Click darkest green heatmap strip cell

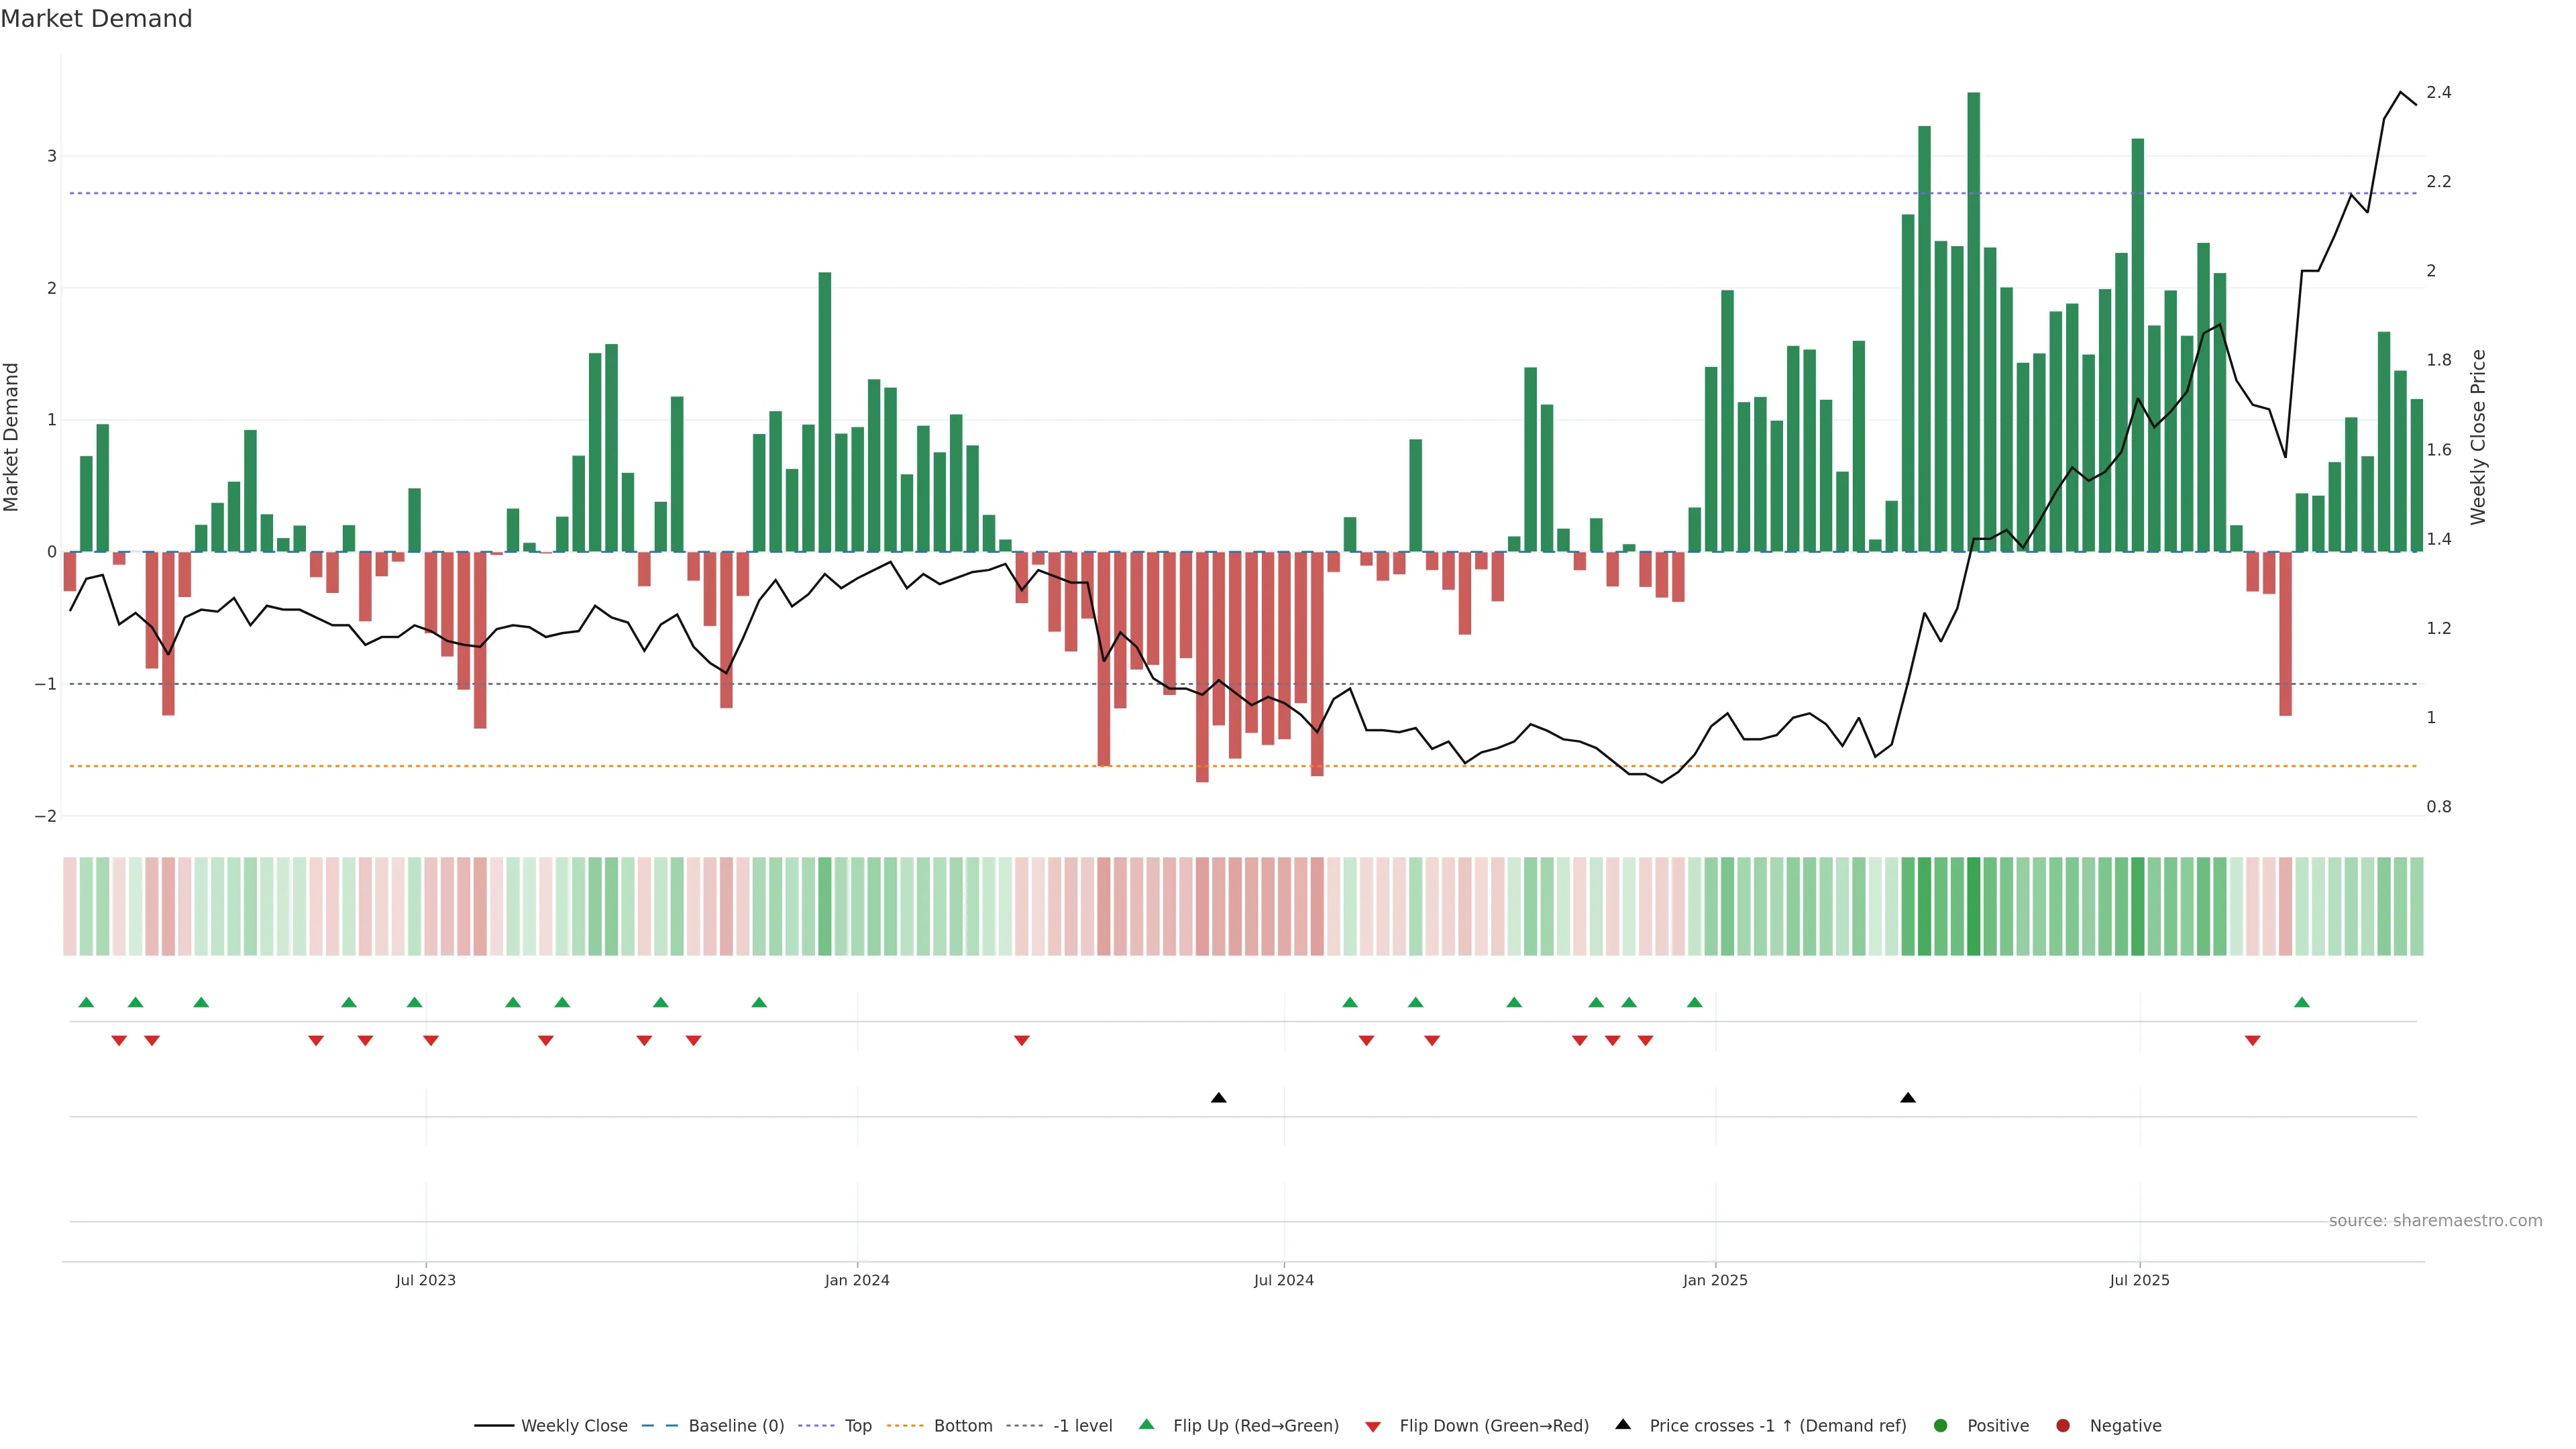point(1973,906)
